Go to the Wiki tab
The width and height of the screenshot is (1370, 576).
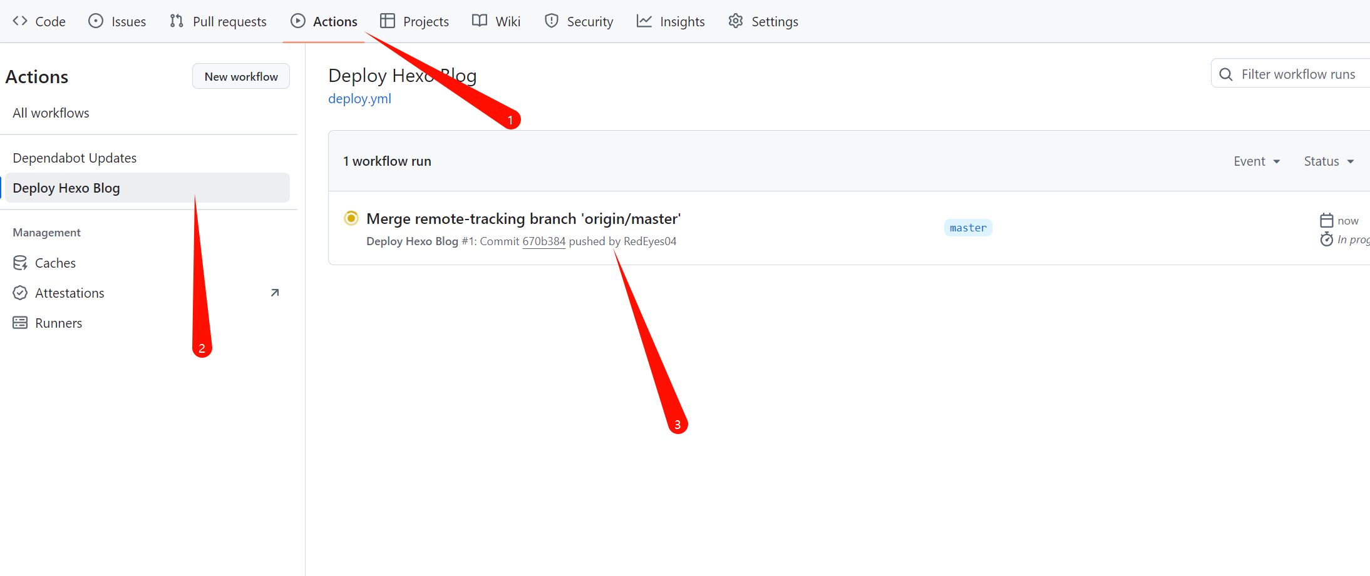[x=496, y=21]
